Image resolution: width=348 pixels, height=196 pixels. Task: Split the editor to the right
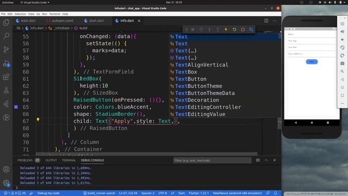[266, 21]
